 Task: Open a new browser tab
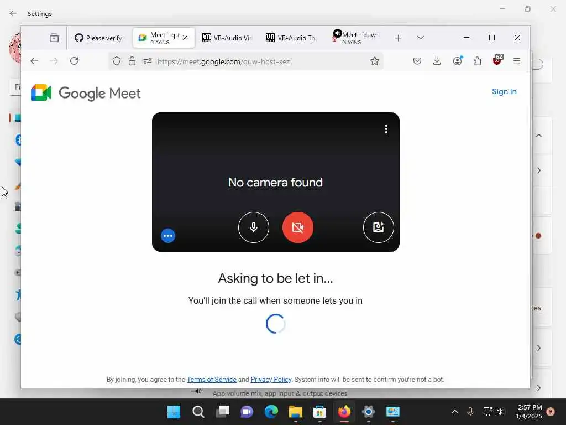[398, 38]
